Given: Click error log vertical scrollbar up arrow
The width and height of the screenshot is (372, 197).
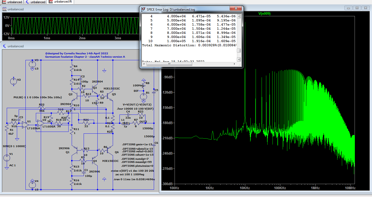Looking at the screenshot, I should [x=239, y=16].
